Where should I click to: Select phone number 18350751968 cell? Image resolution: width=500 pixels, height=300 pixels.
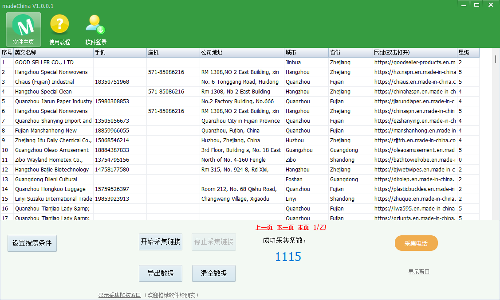[x=120, y=82]
